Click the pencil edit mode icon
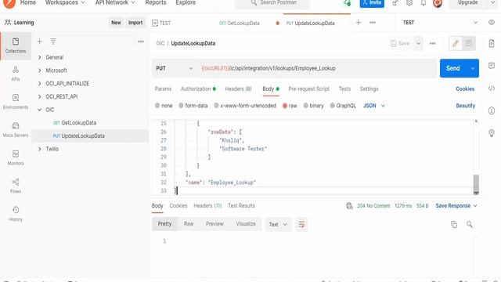 click(456, 43)
